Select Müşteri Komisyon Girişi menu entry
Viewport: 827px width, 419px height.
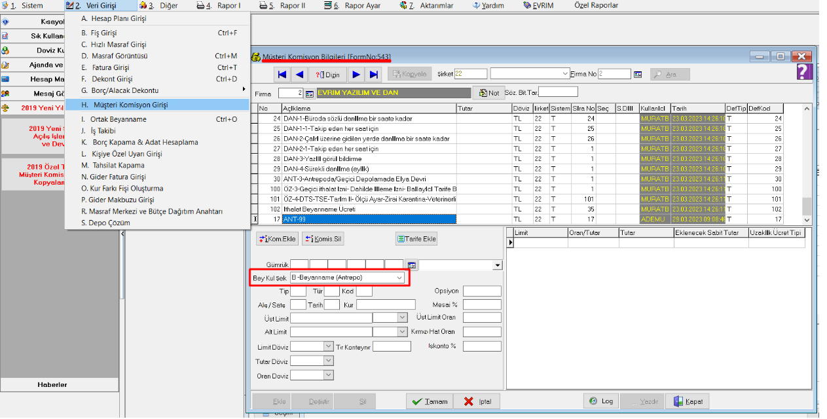pyautogui.click(x=157, y=105)
